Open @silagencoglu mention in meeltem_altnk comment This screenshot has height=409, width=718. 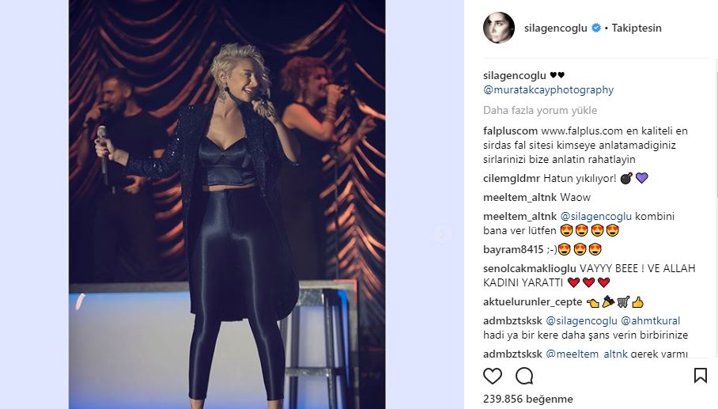595,216
